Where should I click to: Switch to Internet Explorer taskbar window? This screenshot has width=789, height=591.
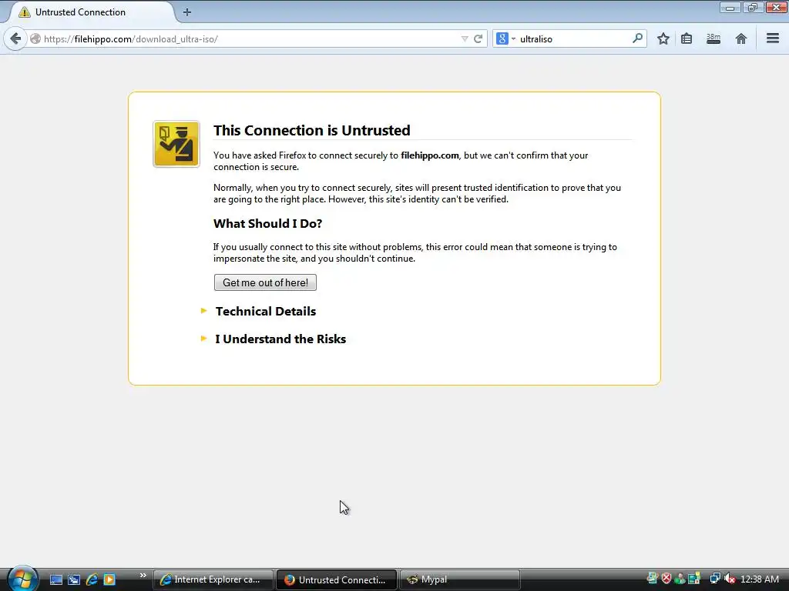click(213, 579)
